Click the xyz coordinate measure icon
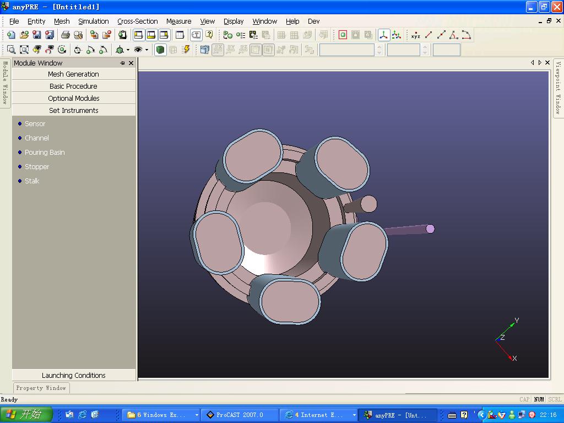This screenshot has width=564, height=423. (415, 35)
